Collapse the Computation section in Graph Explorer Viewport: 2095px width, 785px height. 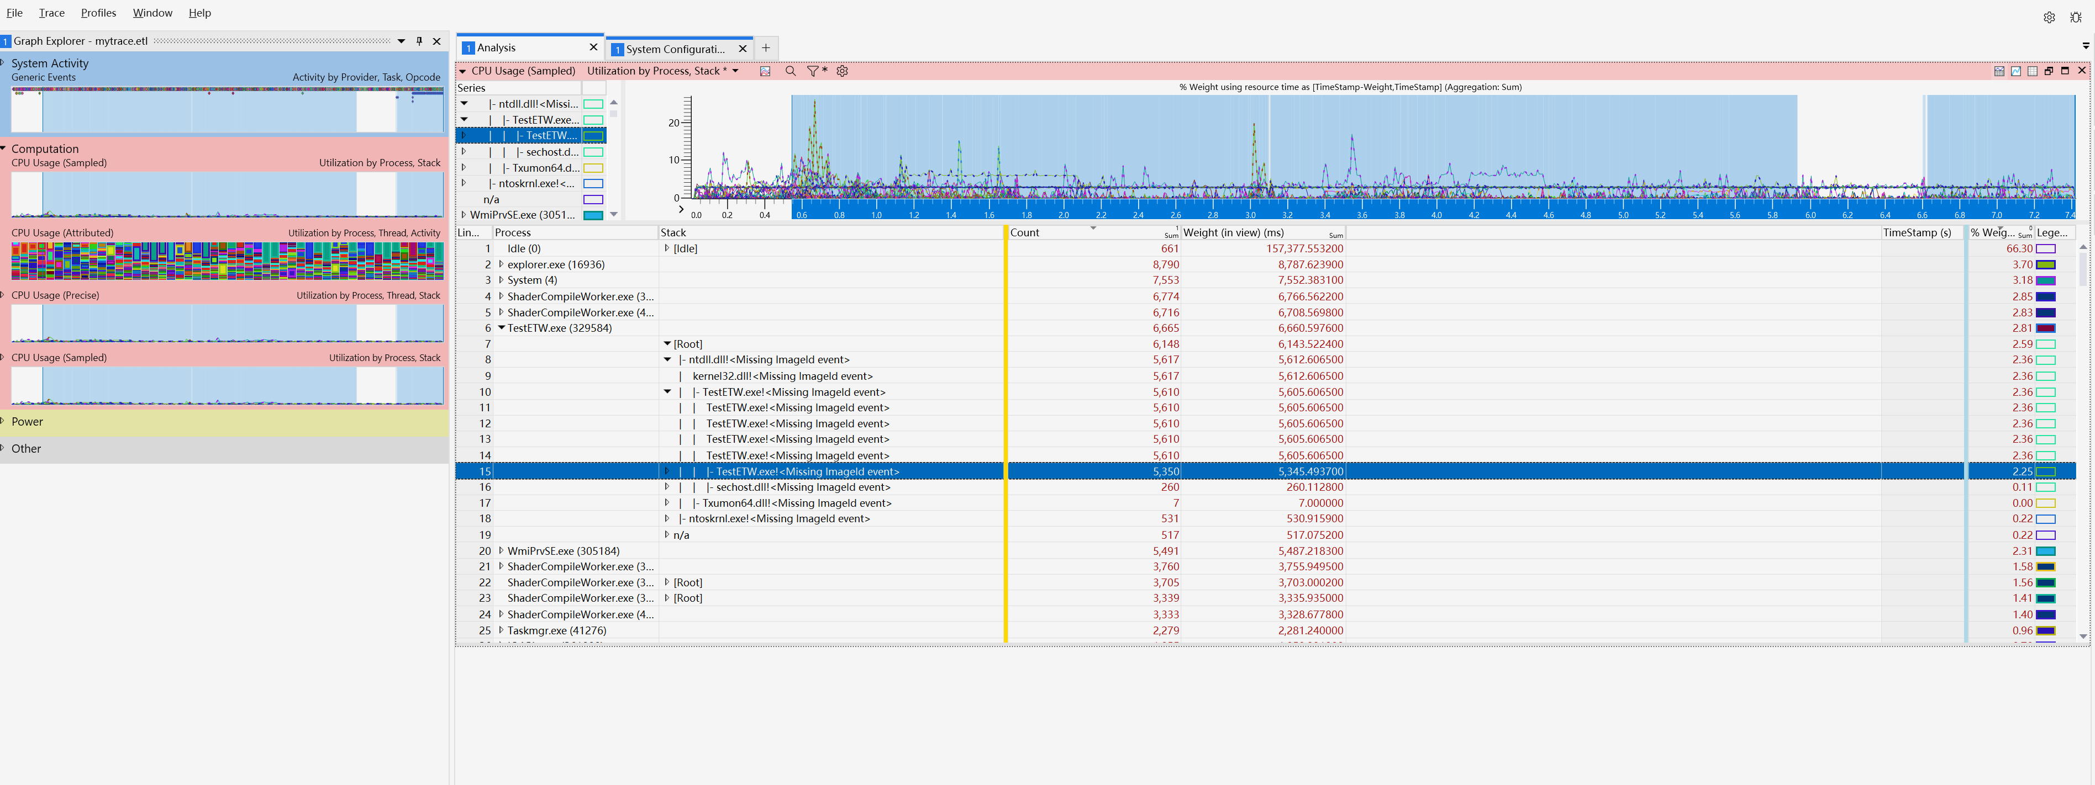[4, 148]
